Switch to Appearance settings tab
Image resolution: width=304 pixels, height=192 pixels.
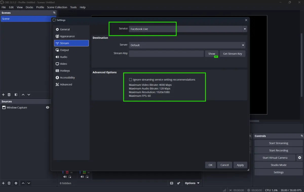[x=71, y=36]
